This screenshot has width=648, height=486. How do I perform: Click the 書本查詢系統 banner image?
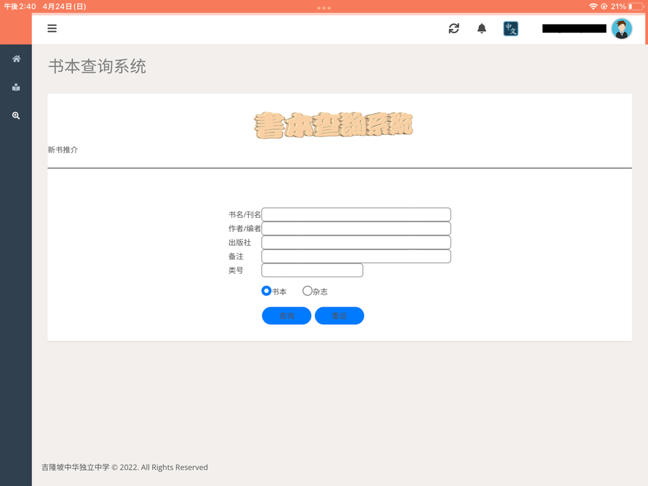click(333, 125)
